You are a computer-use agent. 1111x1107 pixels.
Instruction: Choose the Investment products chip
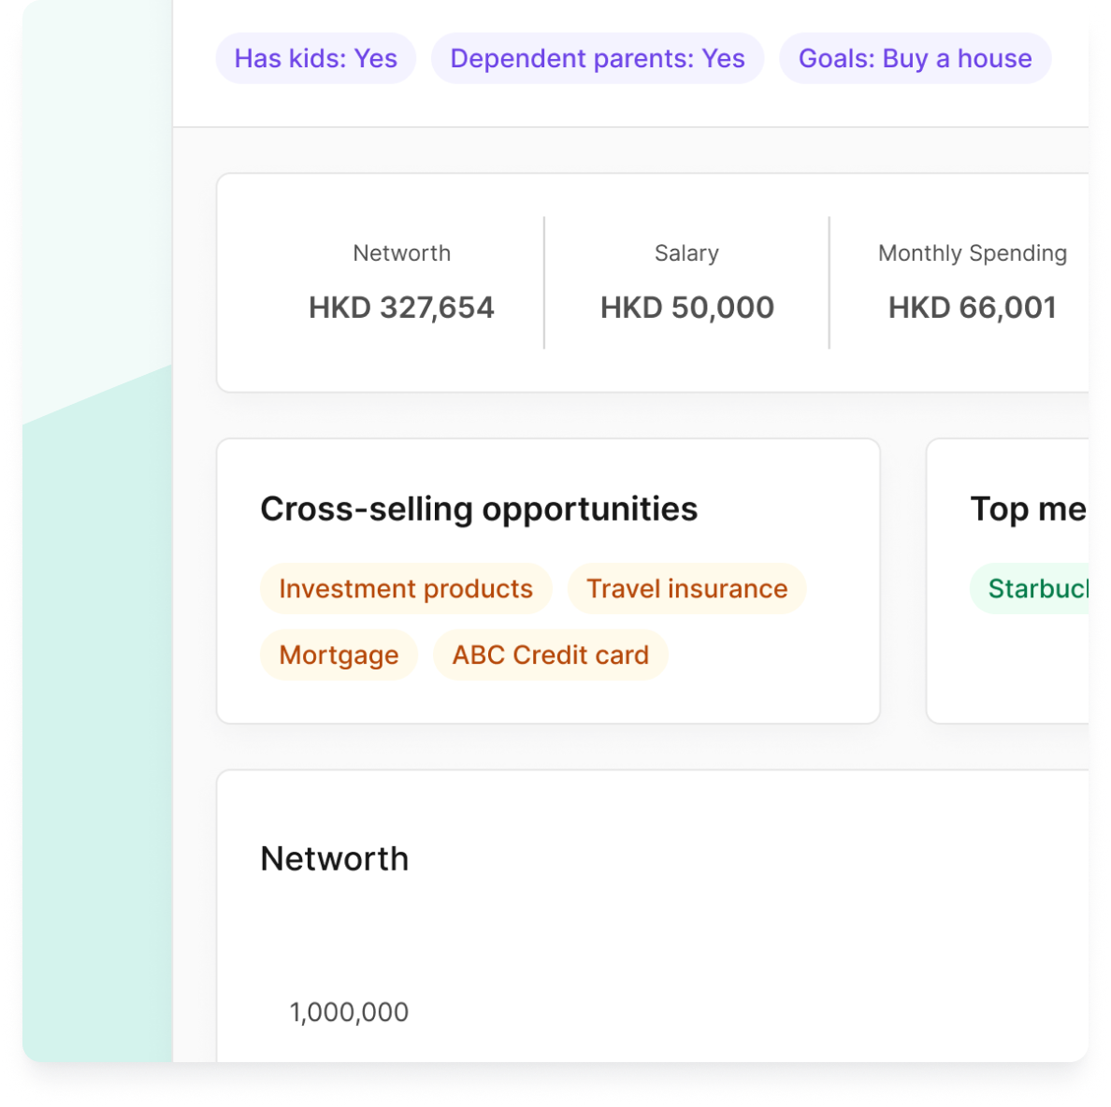406,588
